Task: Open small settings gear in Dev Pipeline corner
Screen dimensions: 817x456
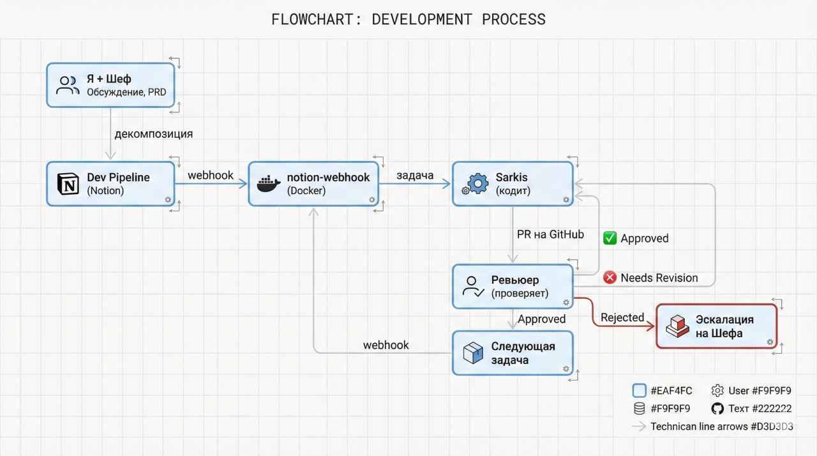Action: [168, 200]
